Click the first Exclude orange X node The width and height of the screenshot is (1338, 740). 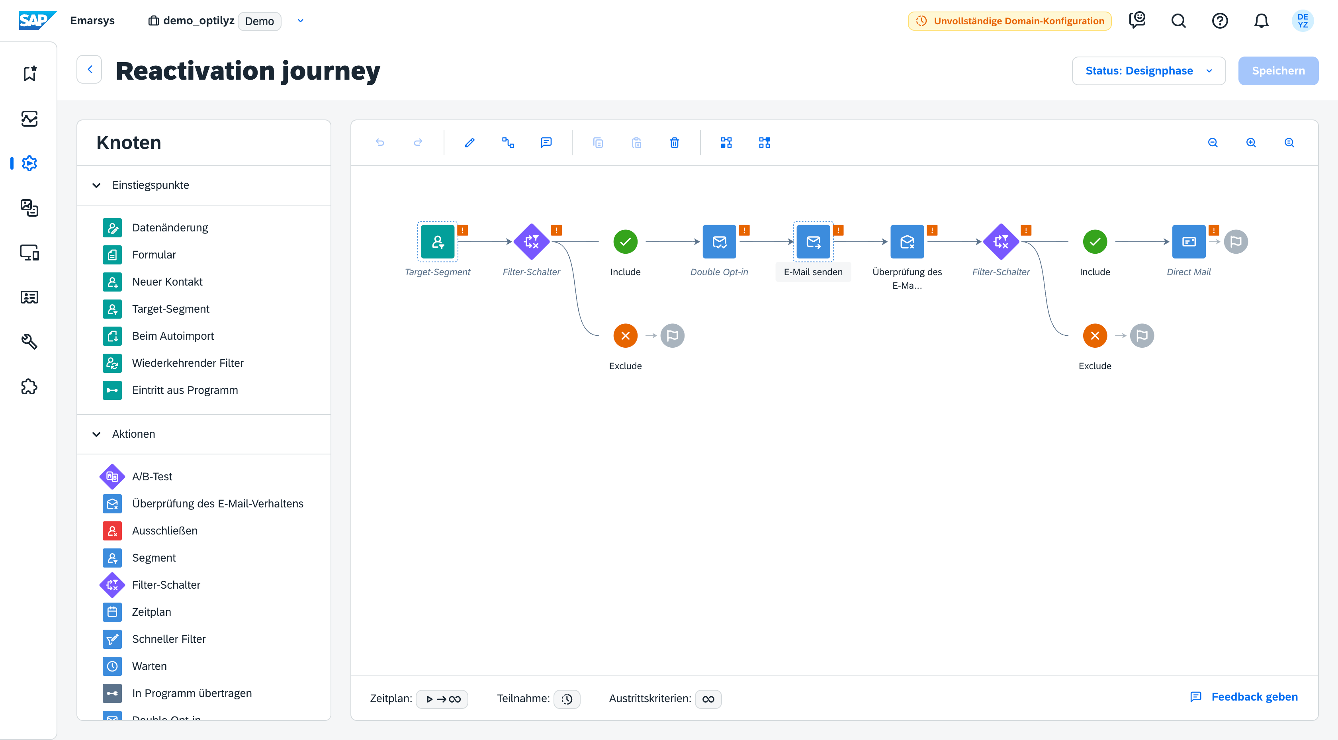coord(625,336)
